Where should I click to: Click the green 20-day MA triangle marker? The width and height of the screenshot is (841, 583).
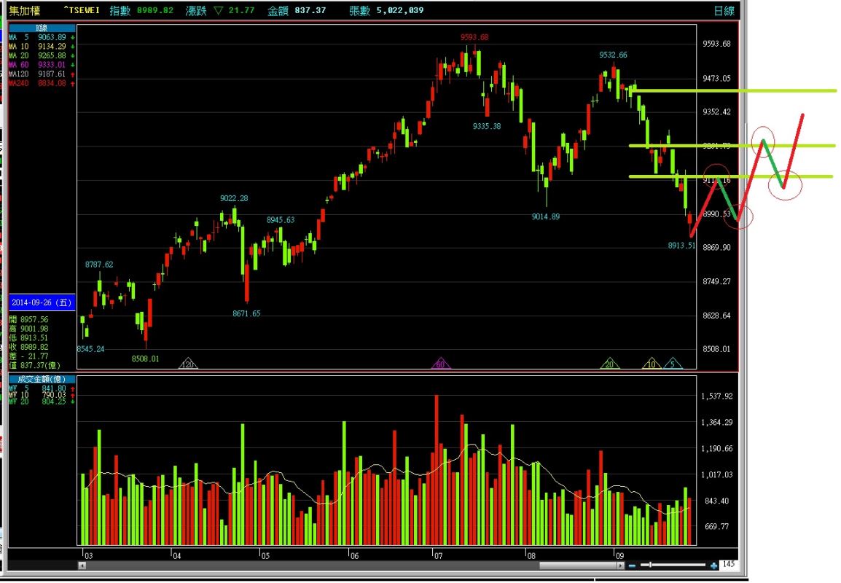point(610,364)
